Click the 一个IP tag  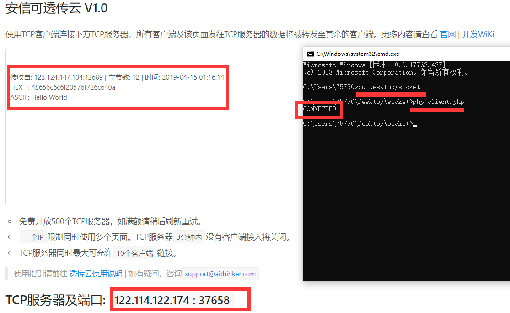(33, 237)
